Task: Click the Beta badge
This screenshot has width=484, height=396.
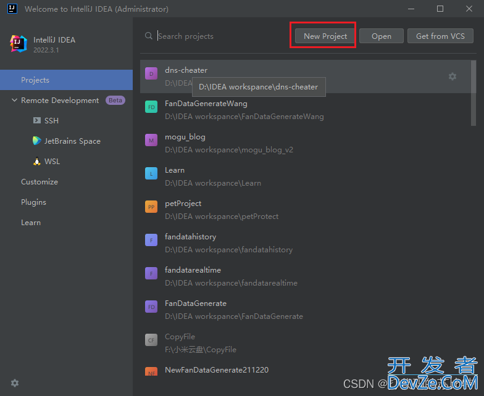Action: tap(115, 100)
